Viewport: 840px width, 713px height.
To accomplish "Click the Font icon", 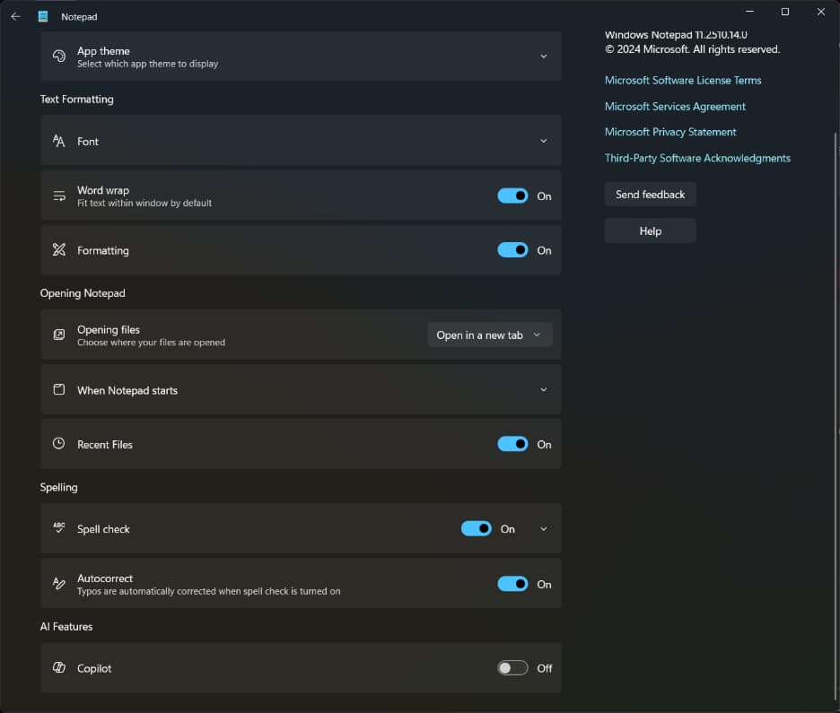I will tap(59, 141).
